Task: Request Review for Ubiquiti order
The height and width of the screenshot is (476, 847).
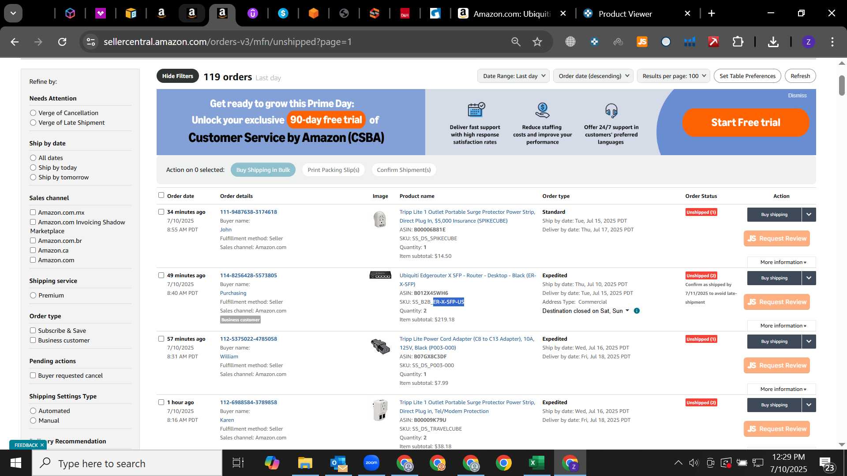Action: [x=776, y=302]
